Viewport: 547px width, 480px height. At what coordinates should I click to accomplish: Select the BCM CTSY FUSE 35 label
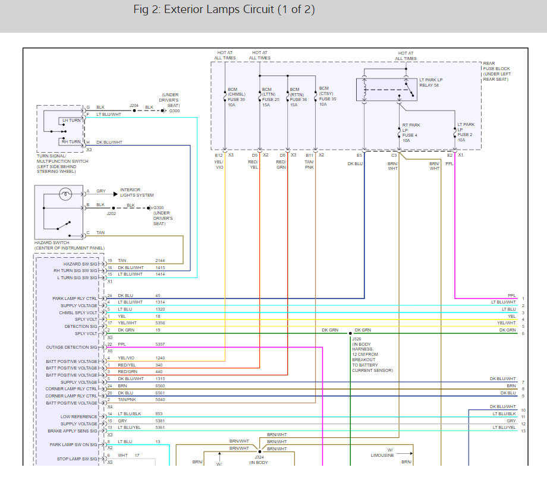(328, 97)
